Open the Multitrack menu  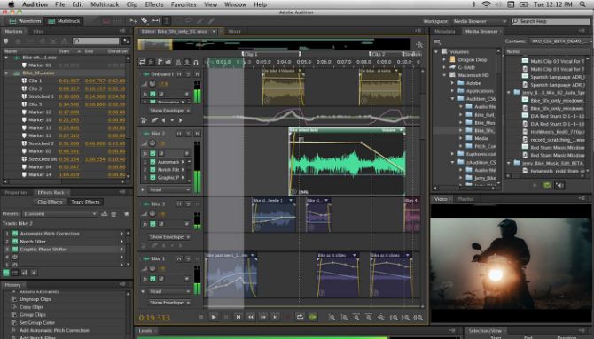point(105,4)
